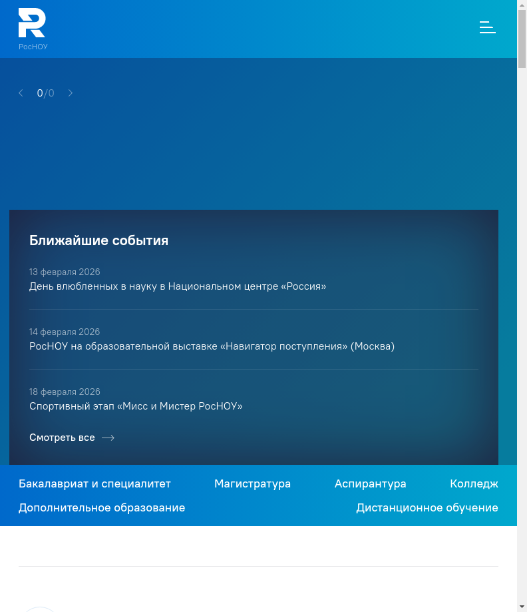Click the page scrollbar thumb
Screen dimensions: 527x612
coord(522,39)
